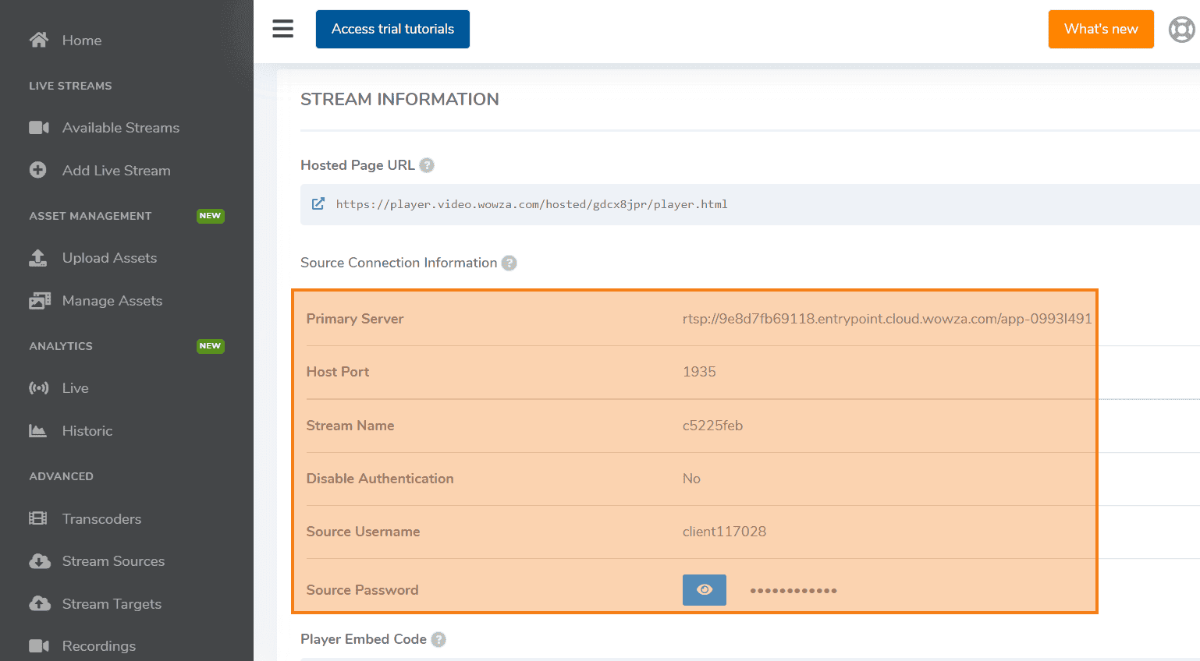This screenshot has width=1200, height=661.
Task: Open Historic analytics menu item
Action: point(87,431)
